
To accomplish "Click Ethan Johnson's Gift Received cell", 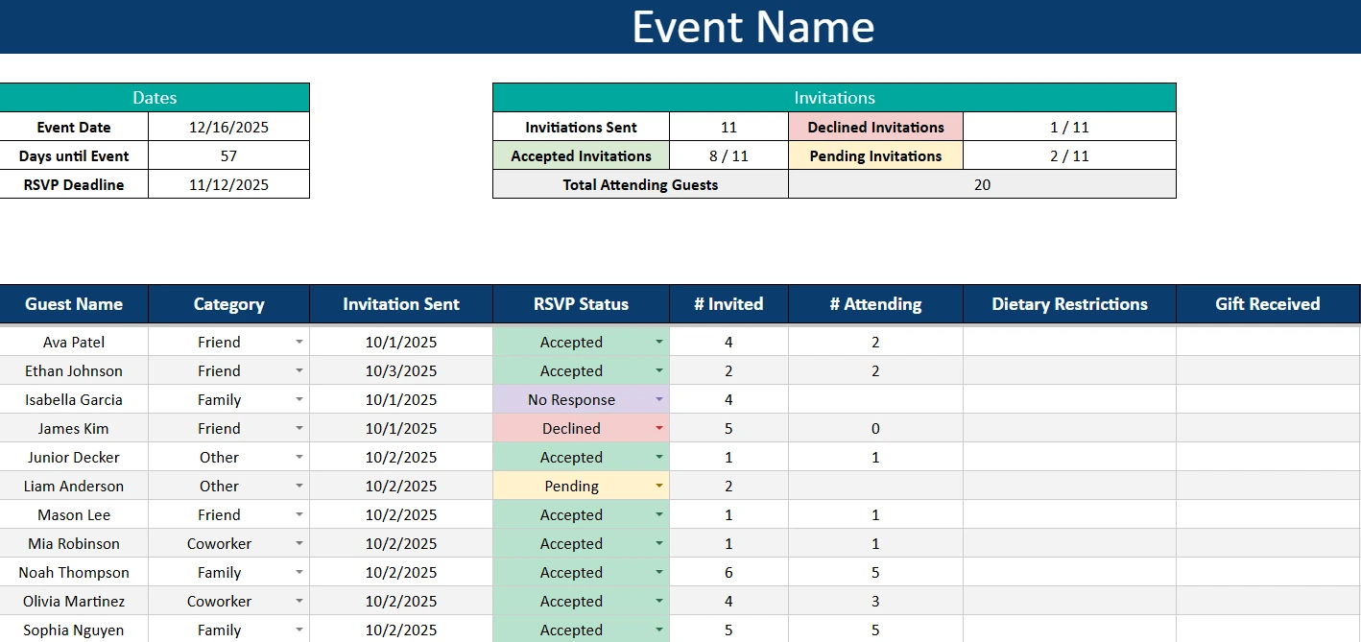I will 1267,371.
